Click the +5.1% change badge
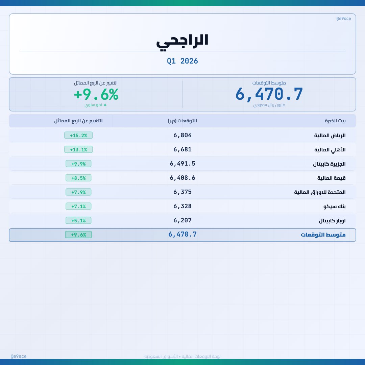Image resolution: width=365 pixels, height=365 pixels. click(78, 220)
